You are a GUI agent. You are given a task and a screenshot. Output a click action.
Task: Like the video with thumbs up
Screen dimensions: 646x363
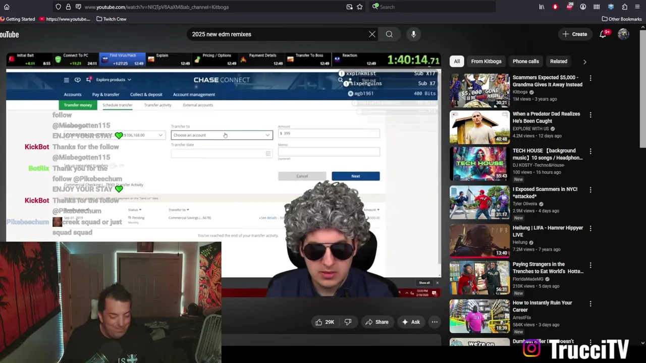[325, 322]
